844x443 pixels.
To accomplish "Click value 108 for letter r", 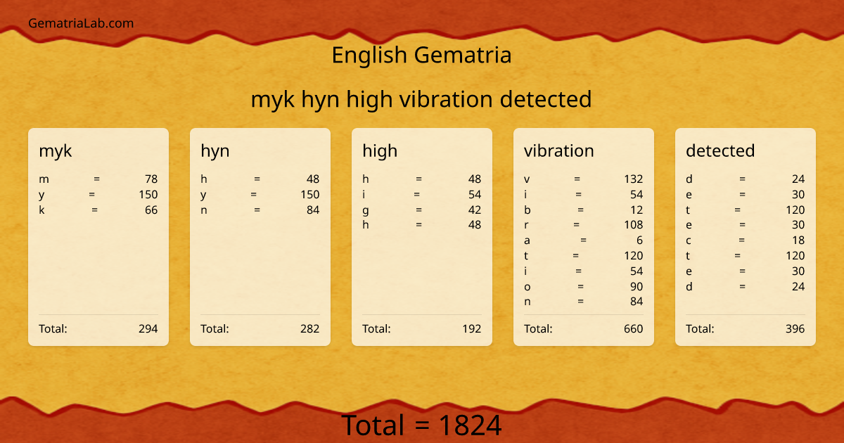I will [x=634, y=225].
